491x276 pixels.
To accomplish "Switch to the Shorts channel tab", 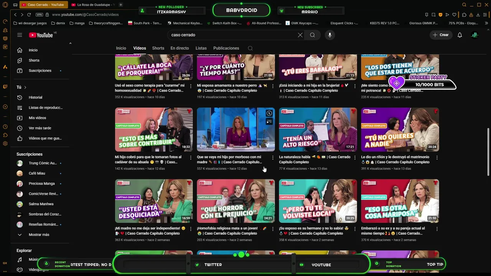I will tap(158, 48).
